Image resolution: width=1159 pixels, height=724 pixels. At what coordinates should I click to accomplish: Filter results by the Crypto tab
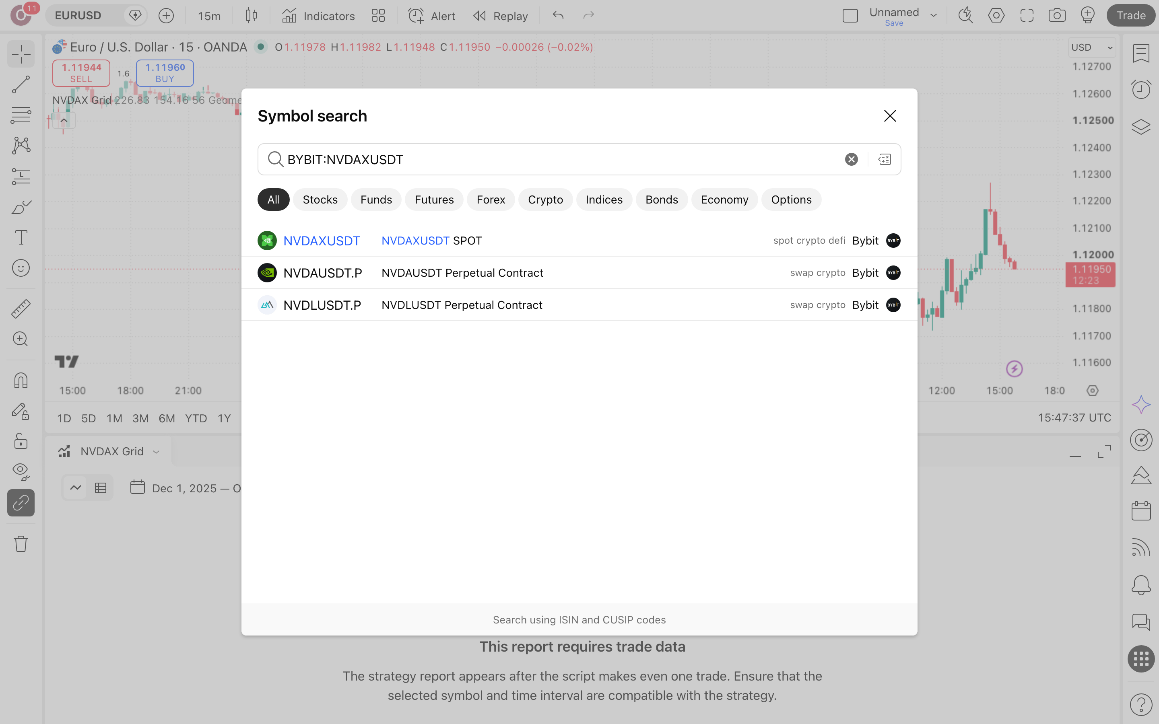click(545, 200)
